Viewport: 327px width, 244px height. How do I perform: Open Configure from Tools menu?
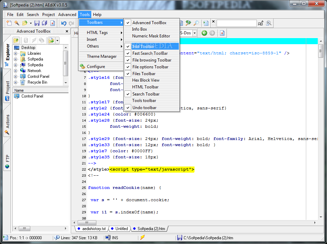101,67
